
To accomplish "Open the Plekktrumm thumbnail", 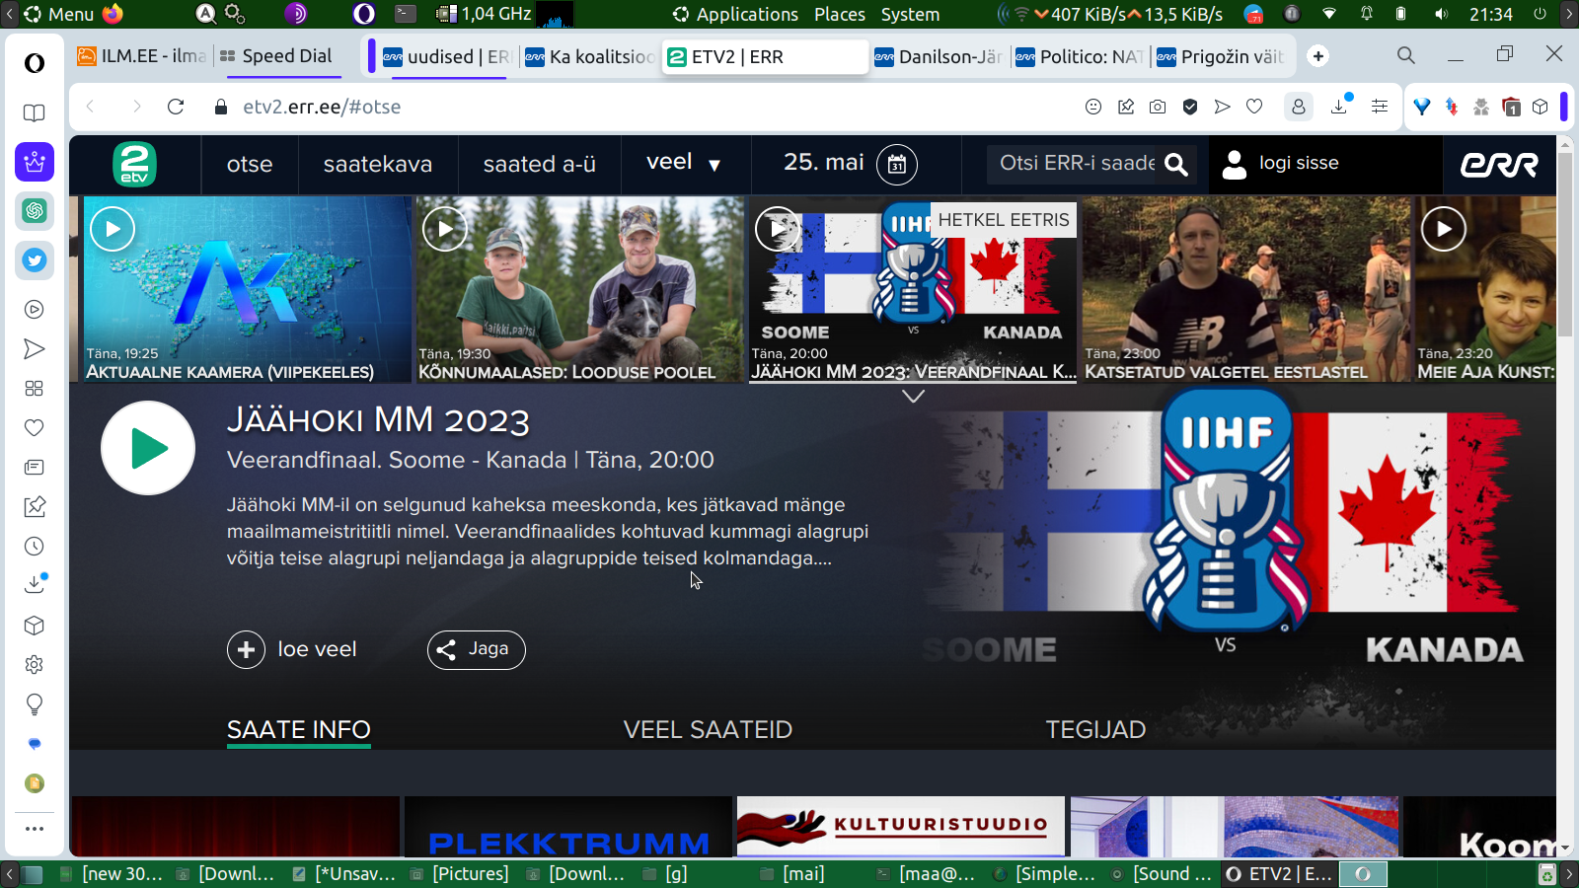I will 568,826.
